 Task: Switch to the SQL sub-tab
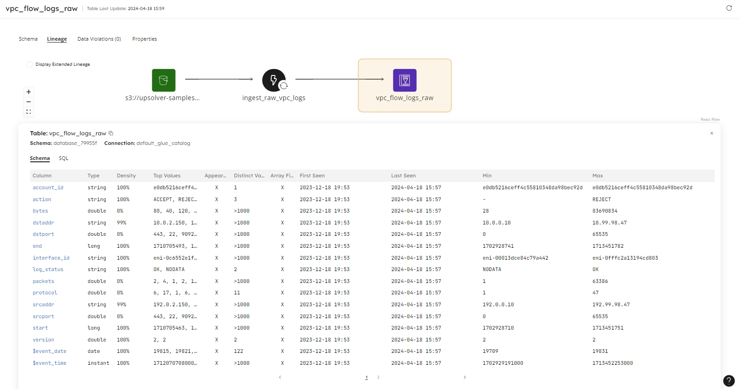tap(64, 158)
